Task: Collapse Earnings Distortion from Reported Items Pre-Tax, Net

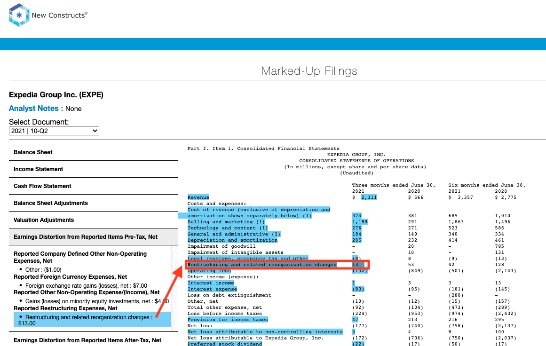Action: [x=93, y=237]
